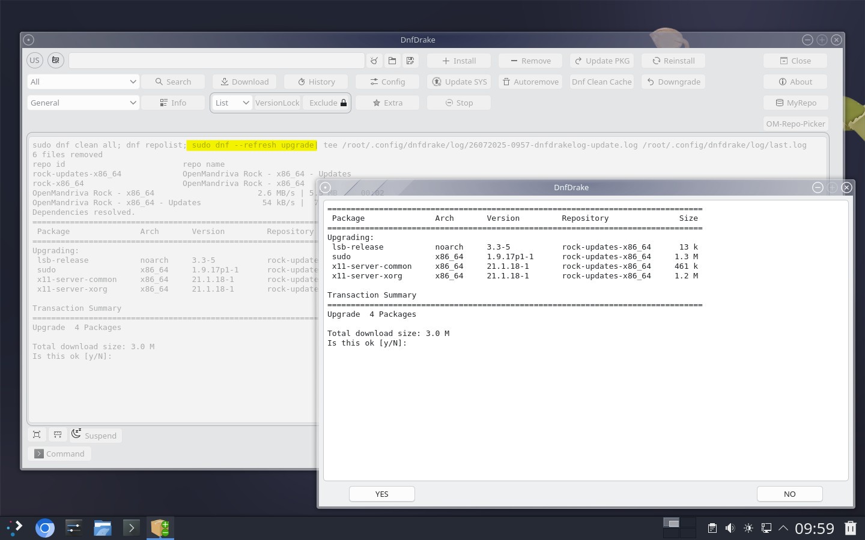Viewport: 865px width, 540px height.
Task: Click the Extra star button
Action: point(387,103)
